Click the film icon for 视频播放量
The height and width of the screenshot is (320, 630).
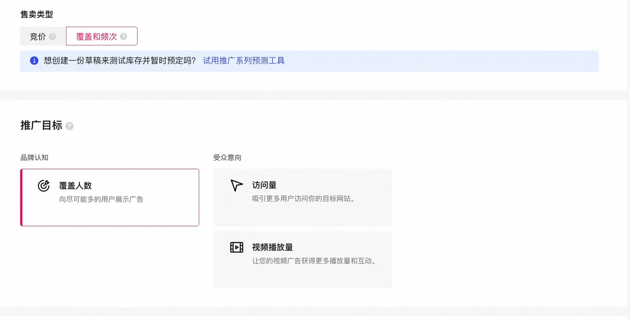coord(237,248)
